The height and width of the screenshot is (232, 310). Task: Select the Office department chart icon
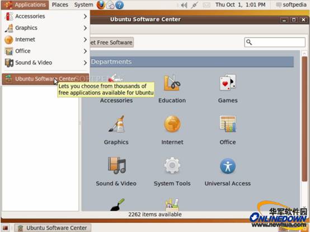tap(228, 124)
